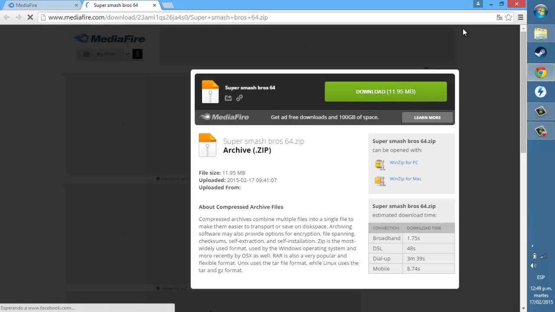Click the Chrome user profile button
This screenshot has height=312, width=555.
(x=478, y=3)
